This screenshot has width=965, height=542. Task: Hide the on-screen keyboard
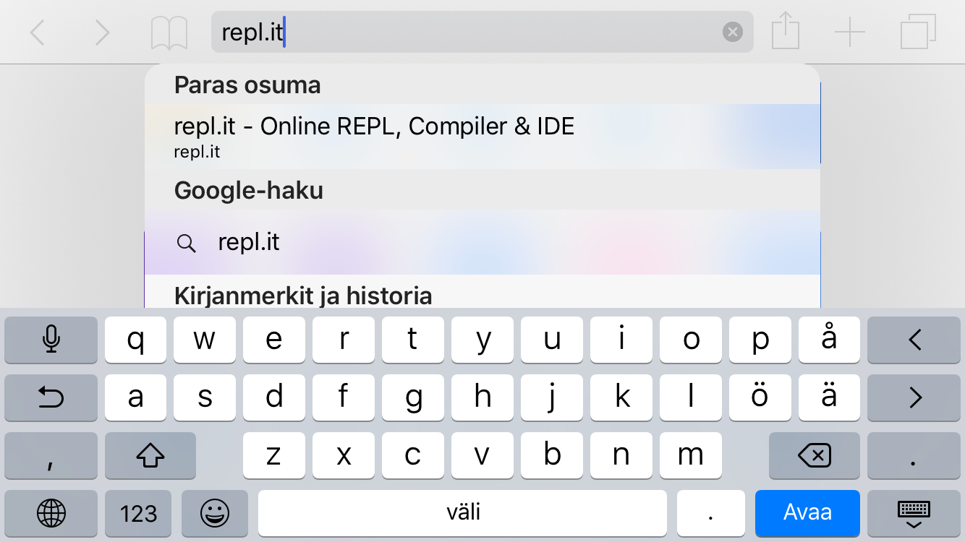click(914, 513)
